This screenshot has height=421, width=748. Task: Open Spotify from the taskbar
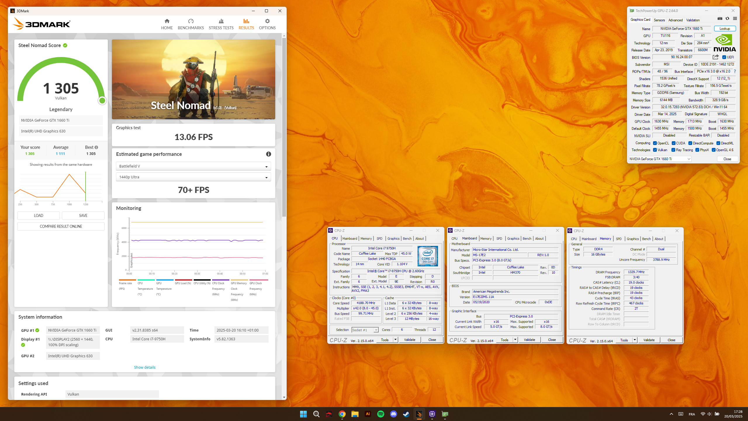[380, 414]
